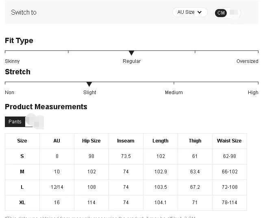
Task: Select the XL size row label
Action: (22, 203)
